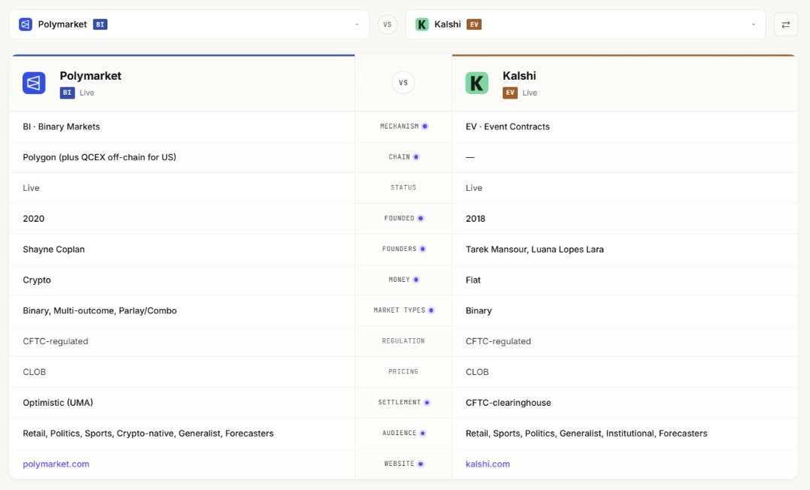Viewport: 810px width, 490px height.
Task: Click the 2020 founded value
Action: coord(34,219)
